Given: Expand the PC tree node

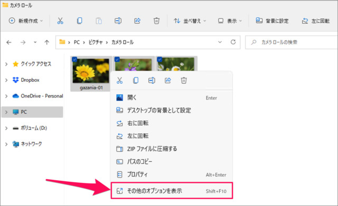Looking at the screenshot, I should click(x=6, y=112).
